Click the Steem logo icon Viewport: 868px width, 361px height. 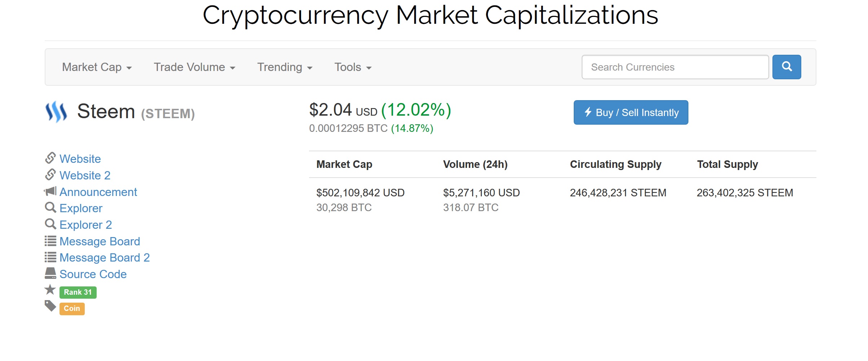click(x=56, y=112)
